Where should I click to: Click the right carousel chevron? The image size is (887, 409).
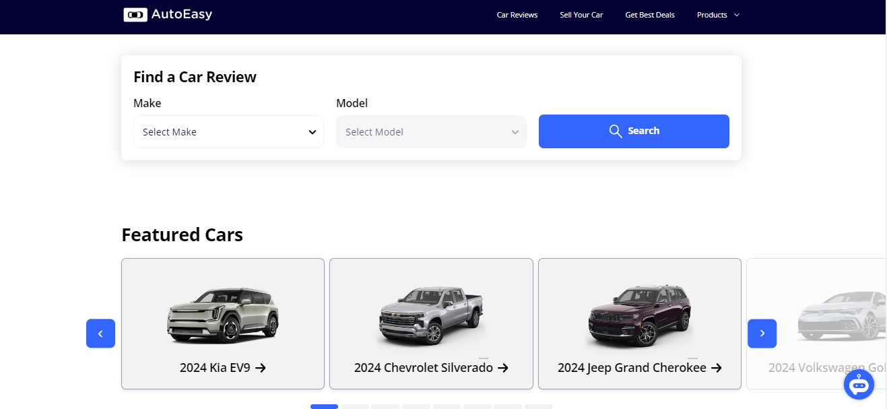762,333
